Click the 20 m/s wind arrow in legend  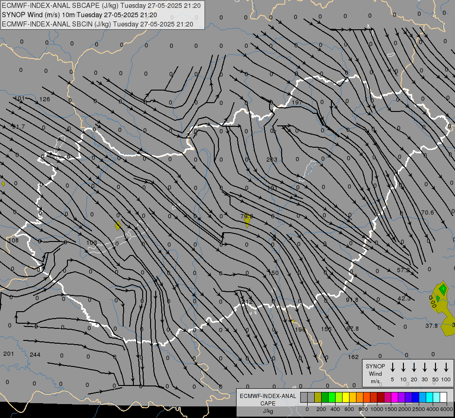click(414, 367)
